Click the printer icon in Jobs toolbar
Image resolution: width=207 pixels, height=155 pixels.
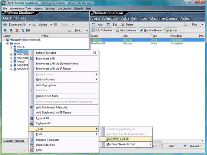(185, 24)
